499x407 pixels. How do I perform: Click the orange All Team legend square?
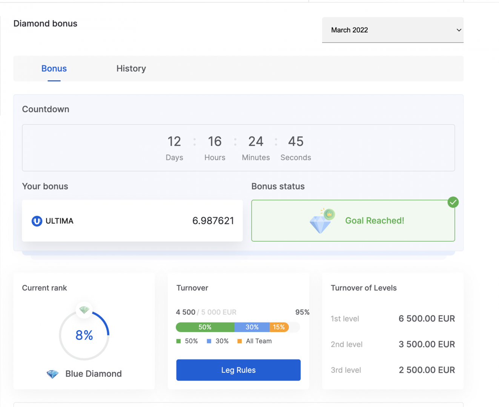240,341
